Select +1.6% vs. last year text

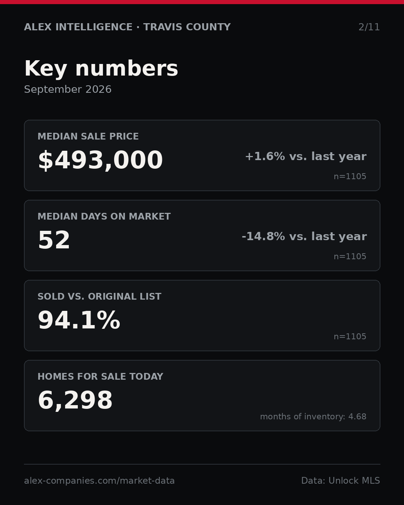point(306,156)
